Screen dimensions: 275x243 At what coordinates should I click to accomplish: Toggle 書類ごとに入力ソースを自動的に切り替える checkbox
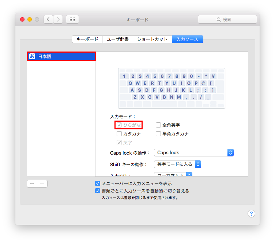coord(98,191)
